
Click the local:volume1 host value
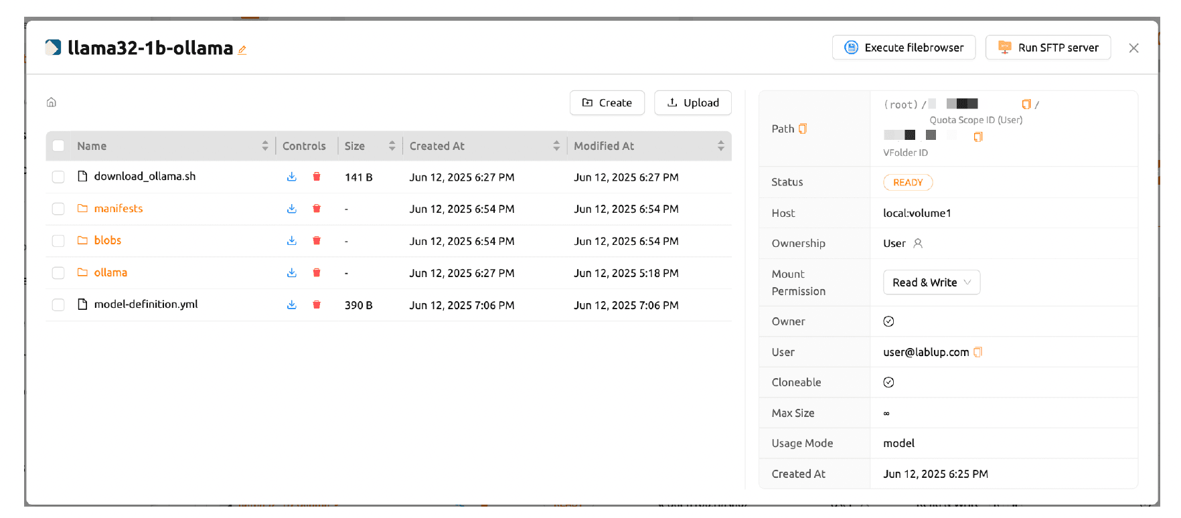coord(917,213)
